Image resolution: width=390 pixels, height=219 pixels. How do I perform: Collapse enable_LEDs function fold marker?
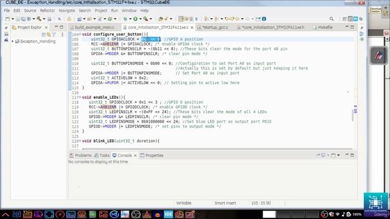point(80,97)
